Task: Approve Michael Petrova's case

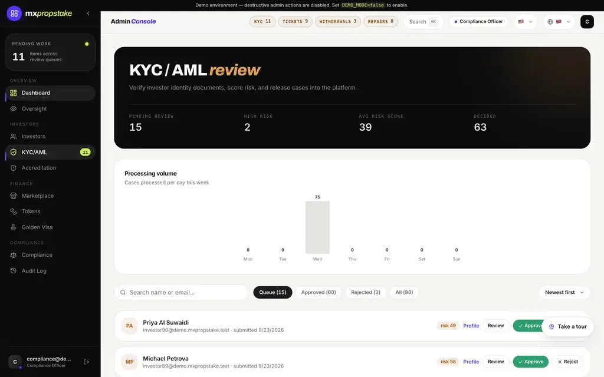Action: click(x=530, y=362)
